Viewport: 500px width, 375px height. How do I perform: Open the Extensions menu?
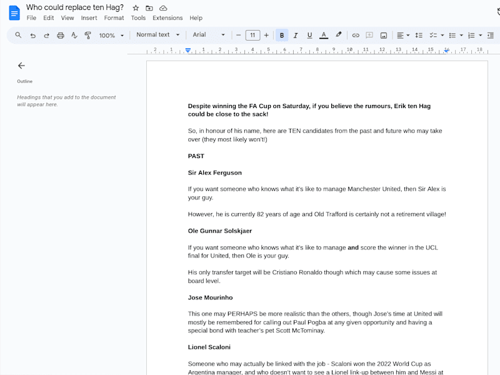coord(167,18)
